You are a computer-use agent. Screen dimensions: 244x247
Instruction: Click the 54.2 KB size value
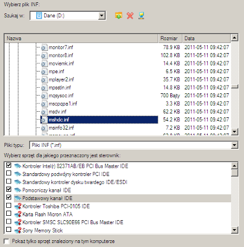click(x=171, y=120)
